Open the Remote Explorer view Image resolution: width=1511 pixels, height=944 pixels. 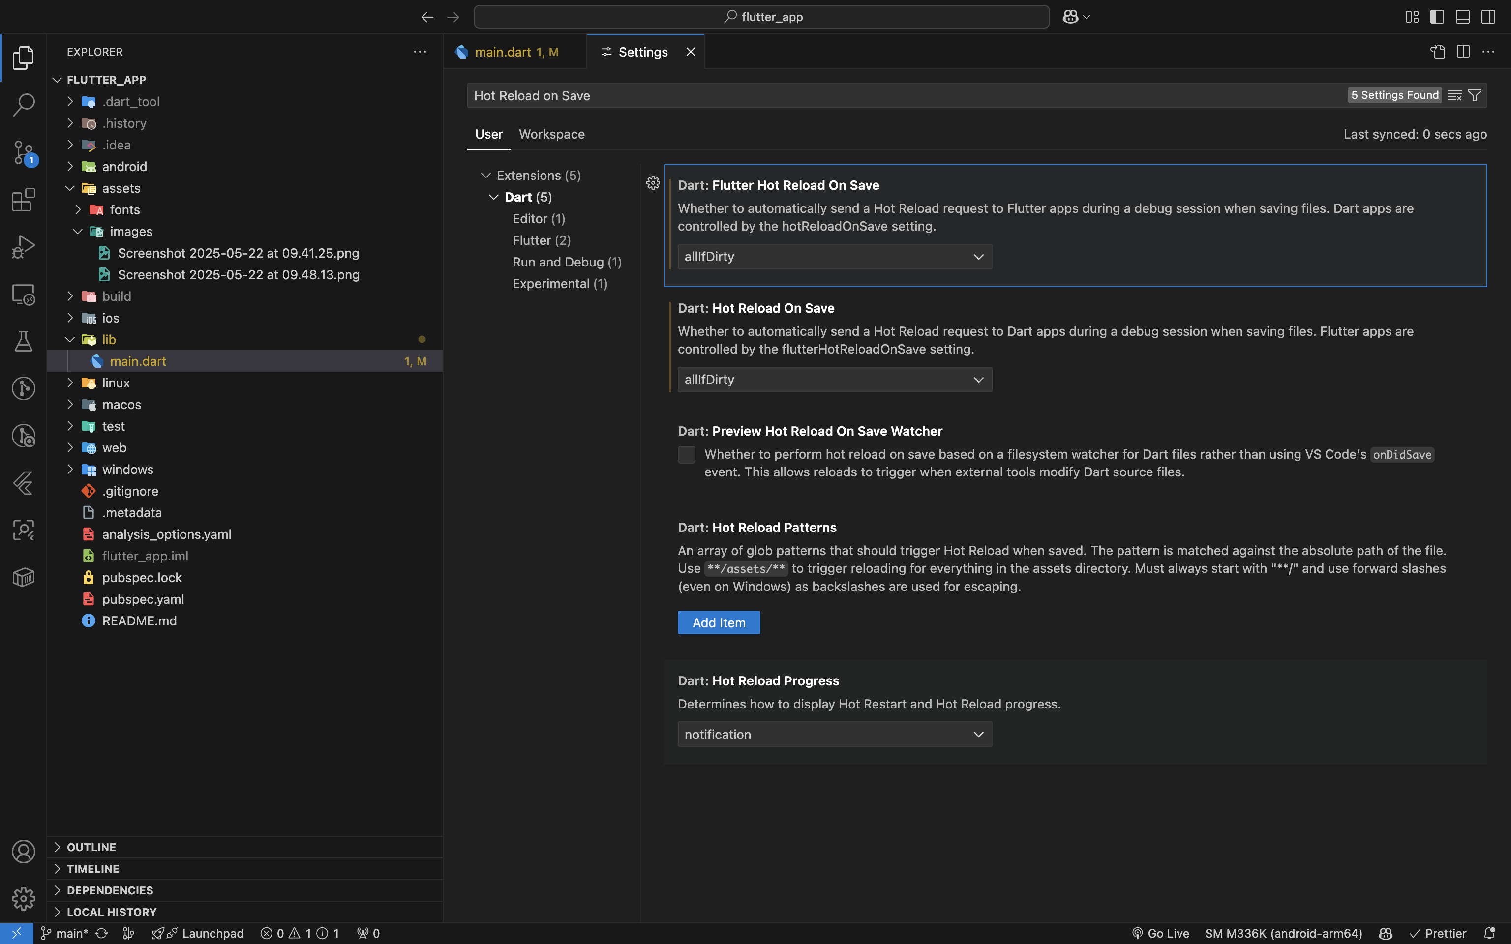(23, 295)
